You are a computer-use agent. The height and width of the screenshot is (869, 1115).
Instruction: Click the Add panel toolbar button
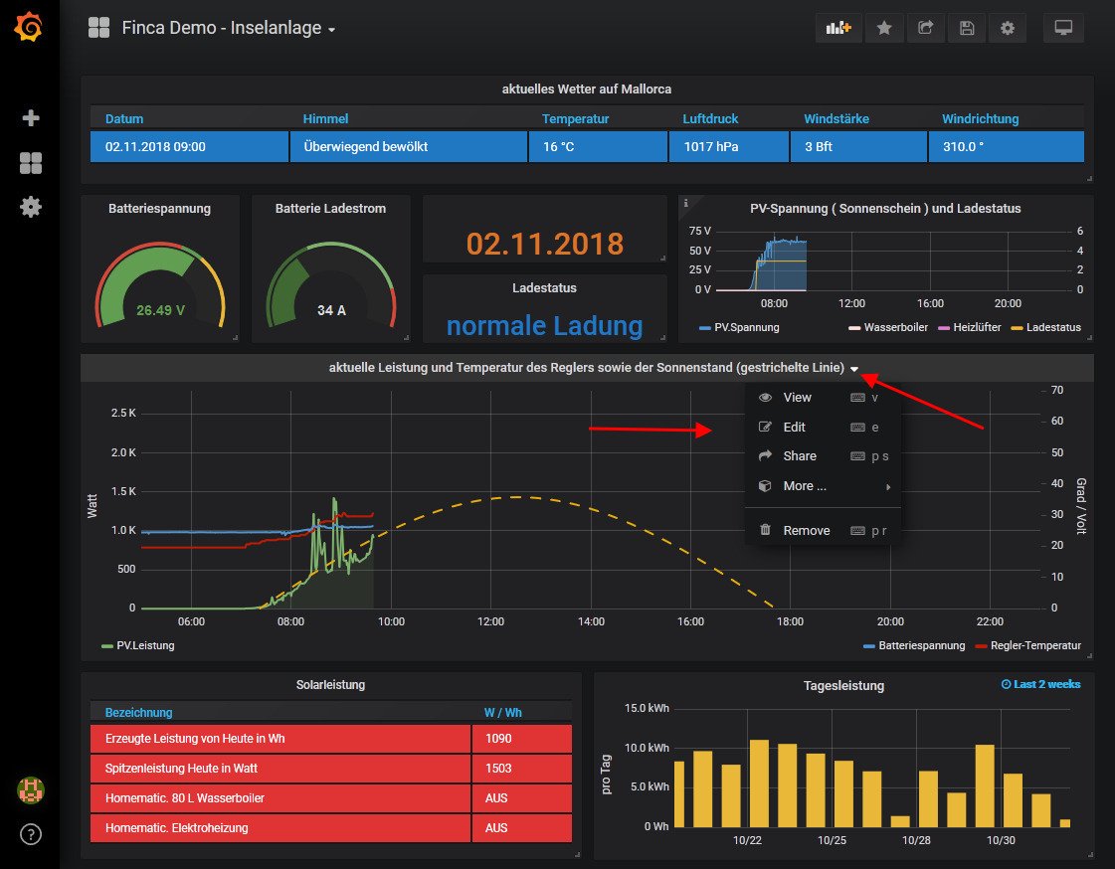coord(838,28)
